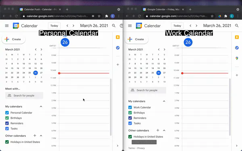Toggle Tasks checkbox in Work Calendar window
Image resolution: width=242 pixels, height=151 pixels.
point(130,123)
